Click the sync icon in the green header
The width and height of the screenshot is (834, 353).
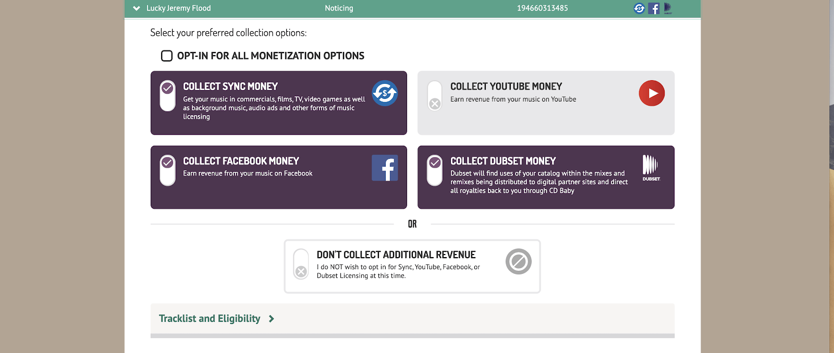[639, 8]
